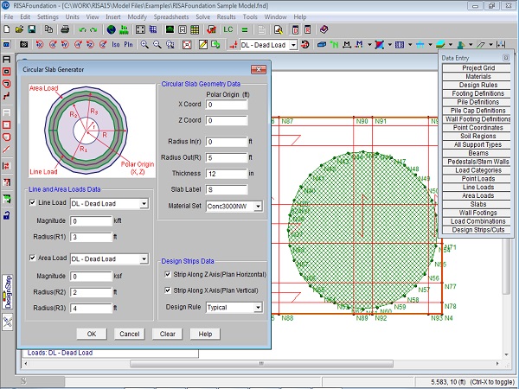Click the DesignStrip sidebar icon
Viewport: 519px width, 389px height.
click(7, 291)
